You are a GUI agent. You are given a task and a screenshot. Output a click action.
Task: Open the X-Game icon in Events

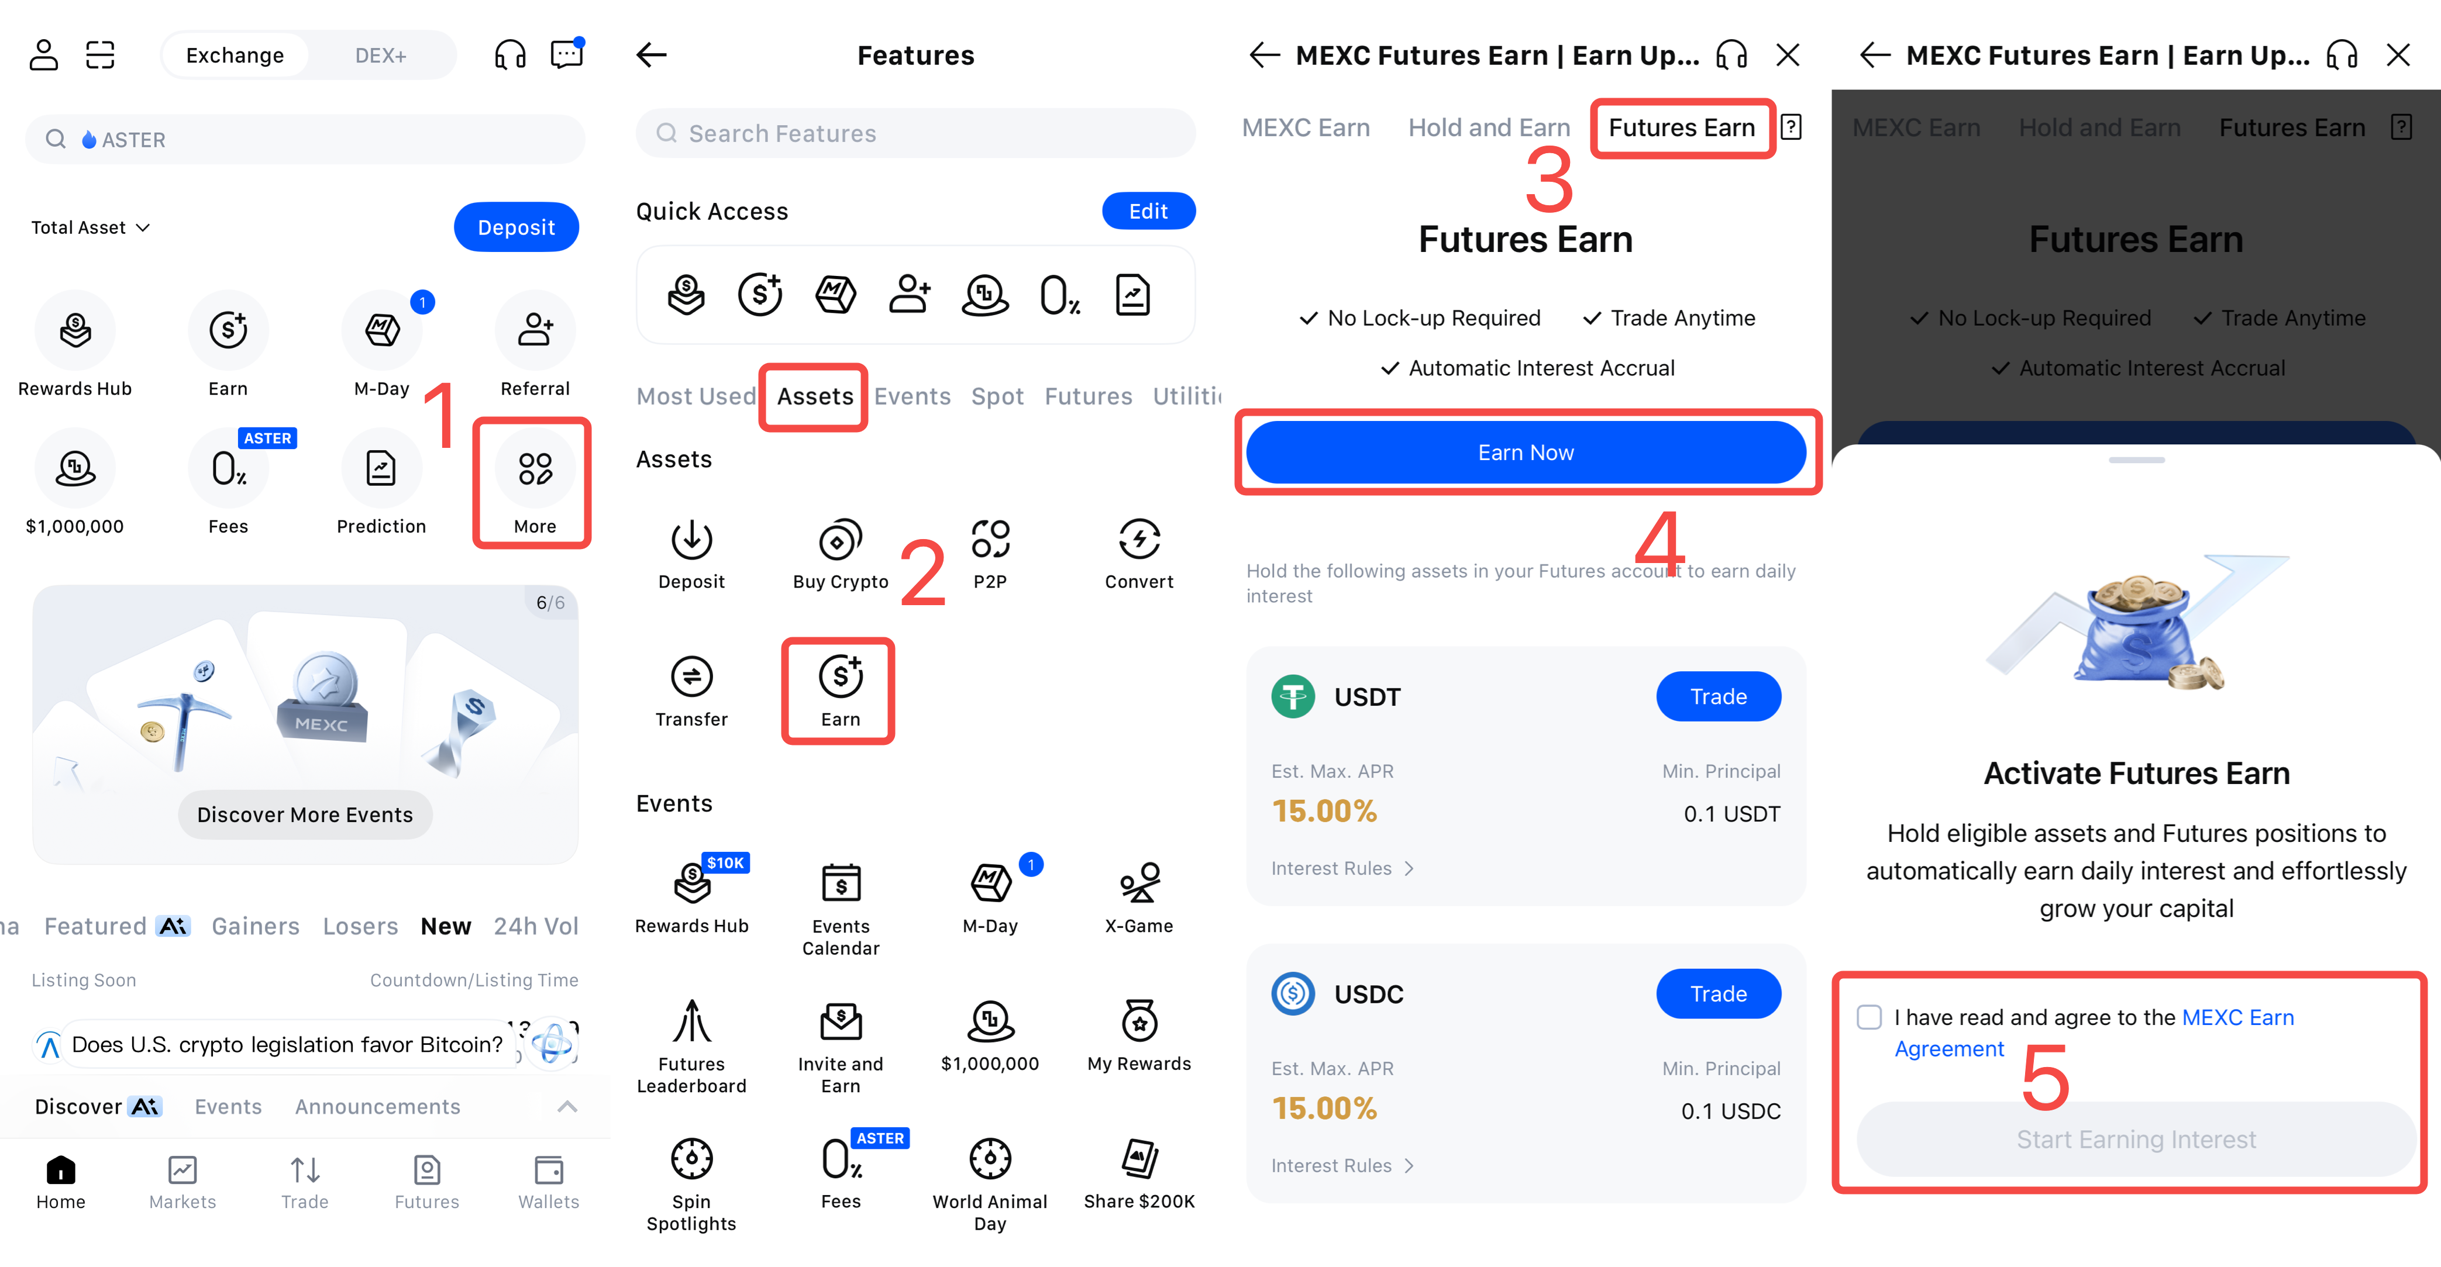[x=1138, y=885]
